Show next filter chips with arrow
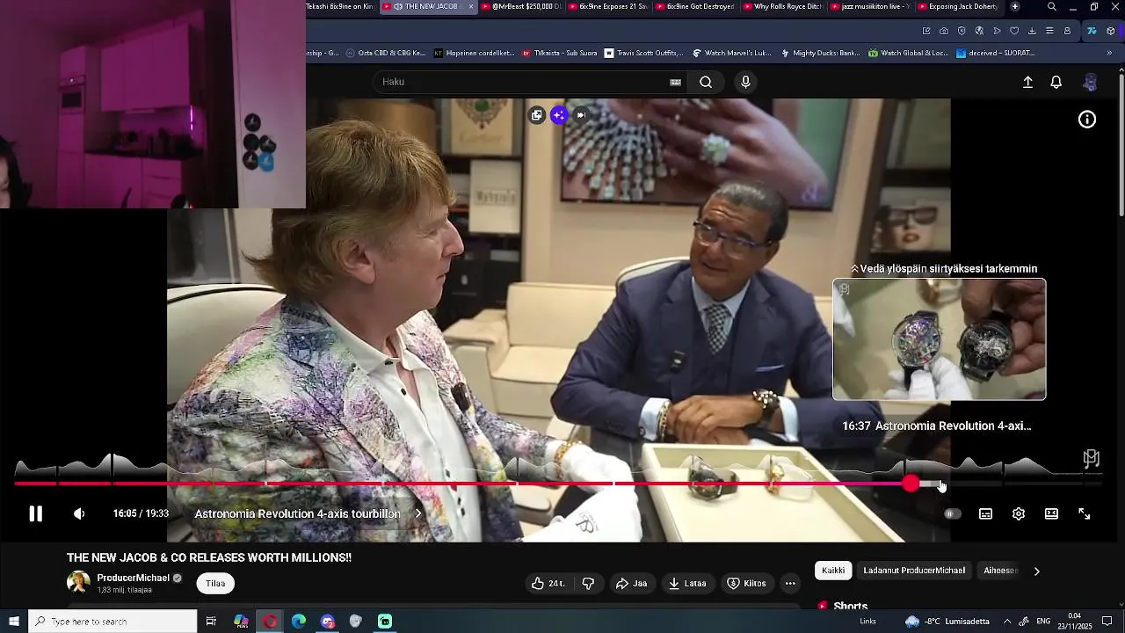This screenshot has width=1125, height=633. click(x=1036, y=571)
